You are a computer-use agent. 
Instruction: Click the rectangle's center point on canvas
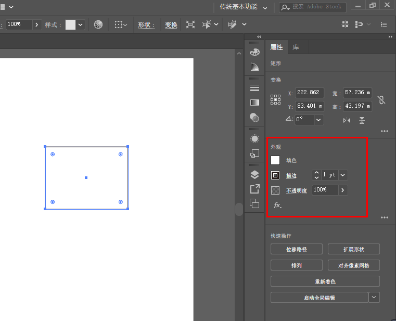pyautogui.click(x=86, y=178)
